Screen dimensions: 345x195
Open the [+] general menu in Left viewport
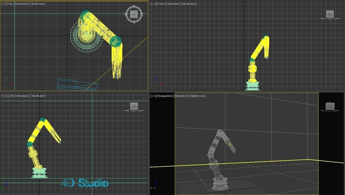(4, 96)
